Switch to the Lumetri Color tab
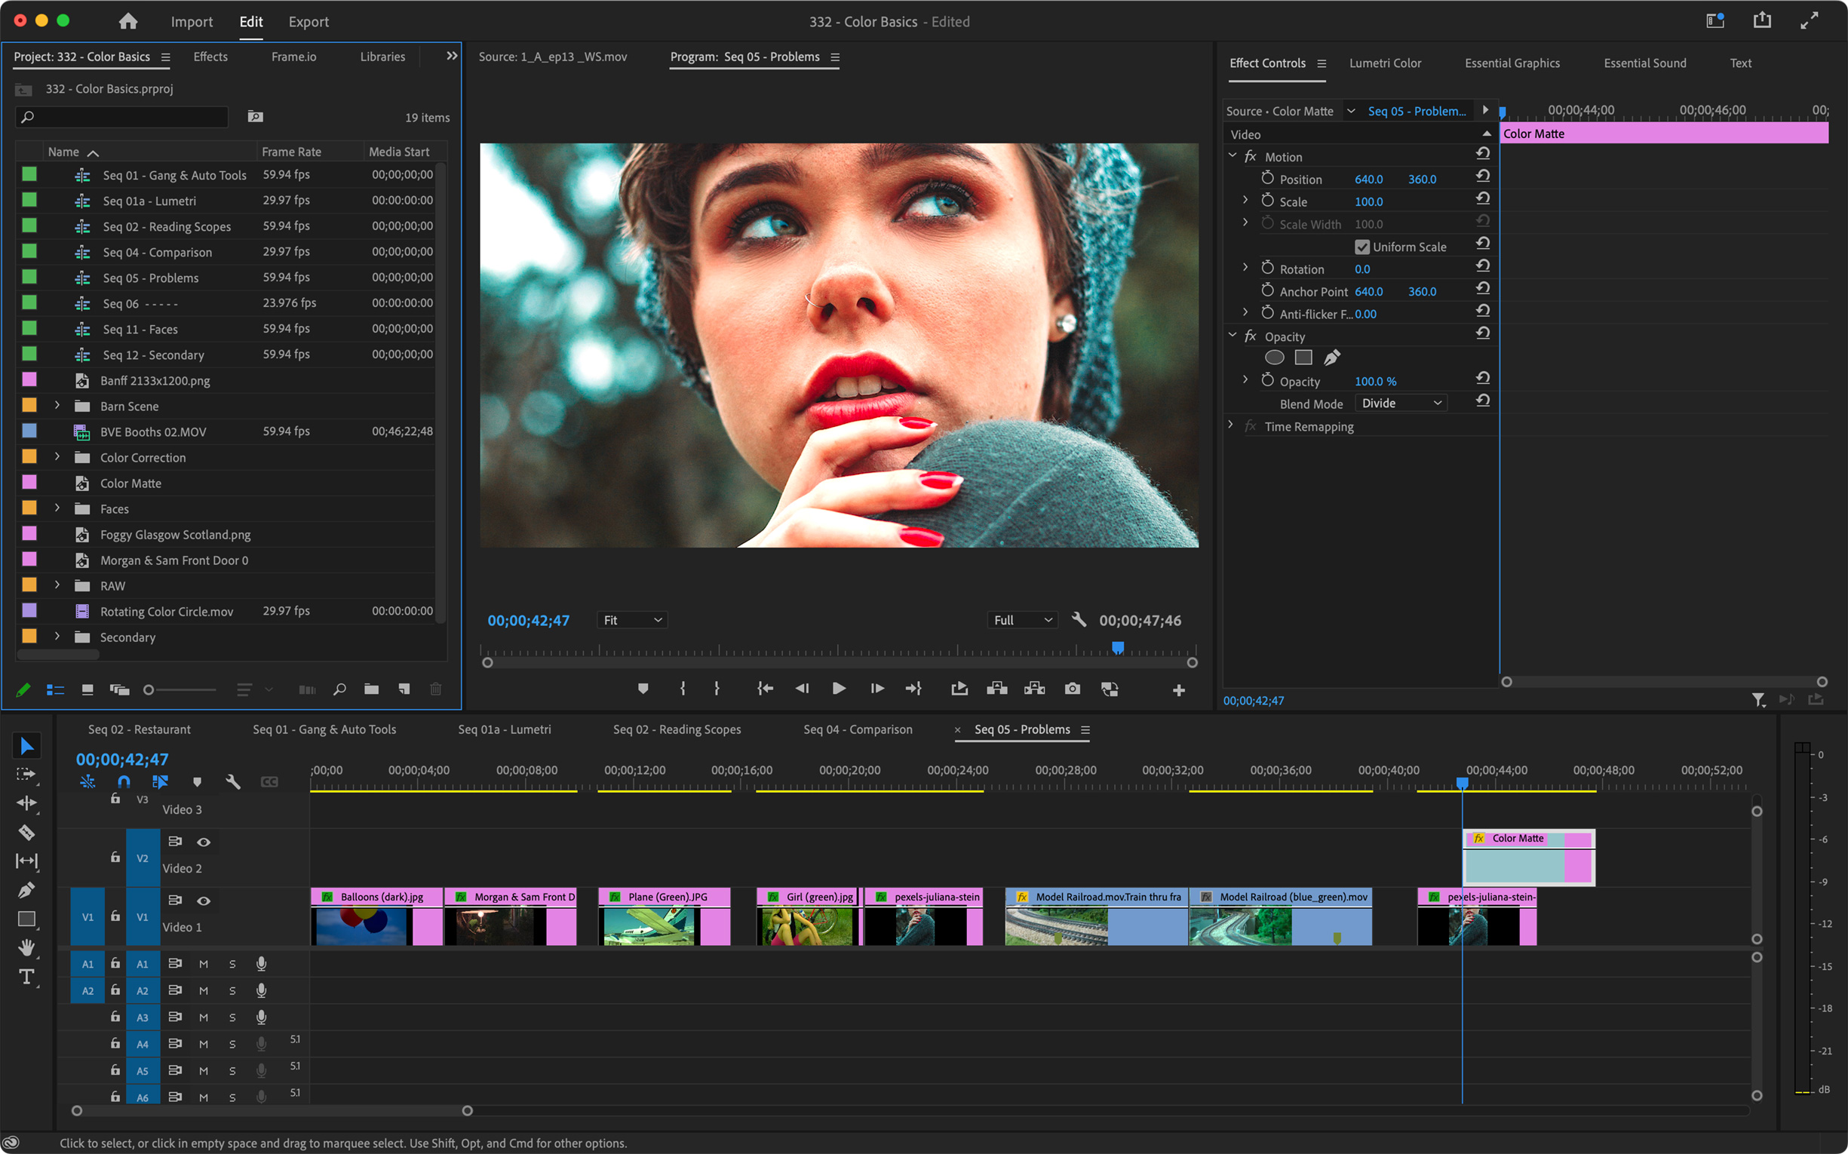The height and width of the screenshot is (1154, 1848). 1386,63
